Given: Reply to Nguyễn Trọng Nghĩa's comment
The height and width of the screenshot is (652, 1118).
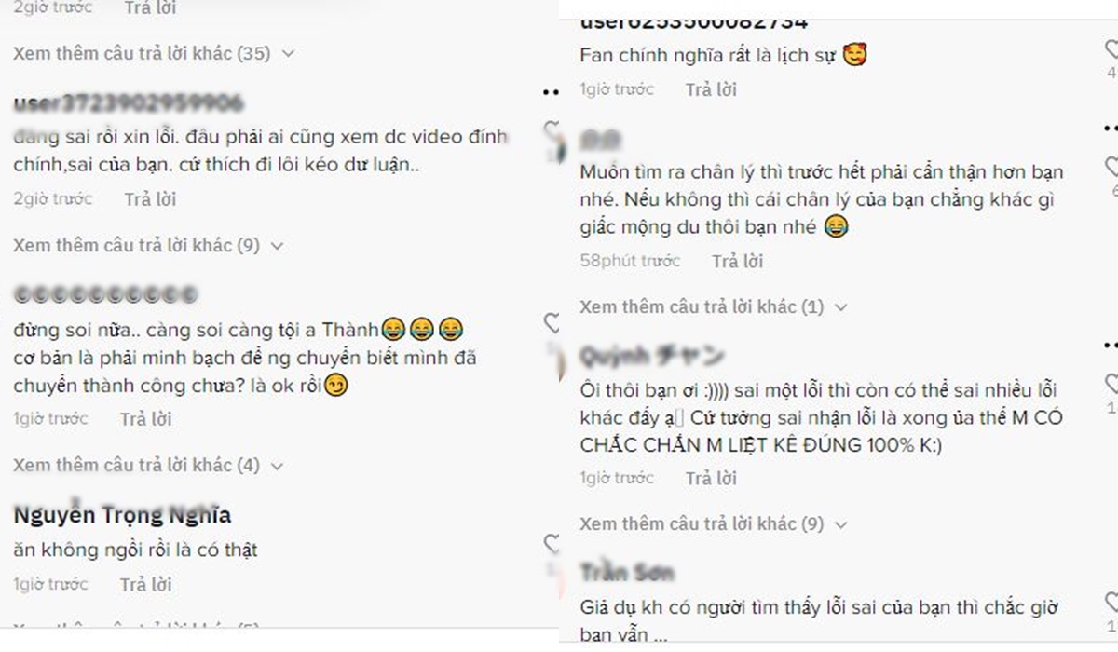Looking at the screenshot, I should [146, 584].
